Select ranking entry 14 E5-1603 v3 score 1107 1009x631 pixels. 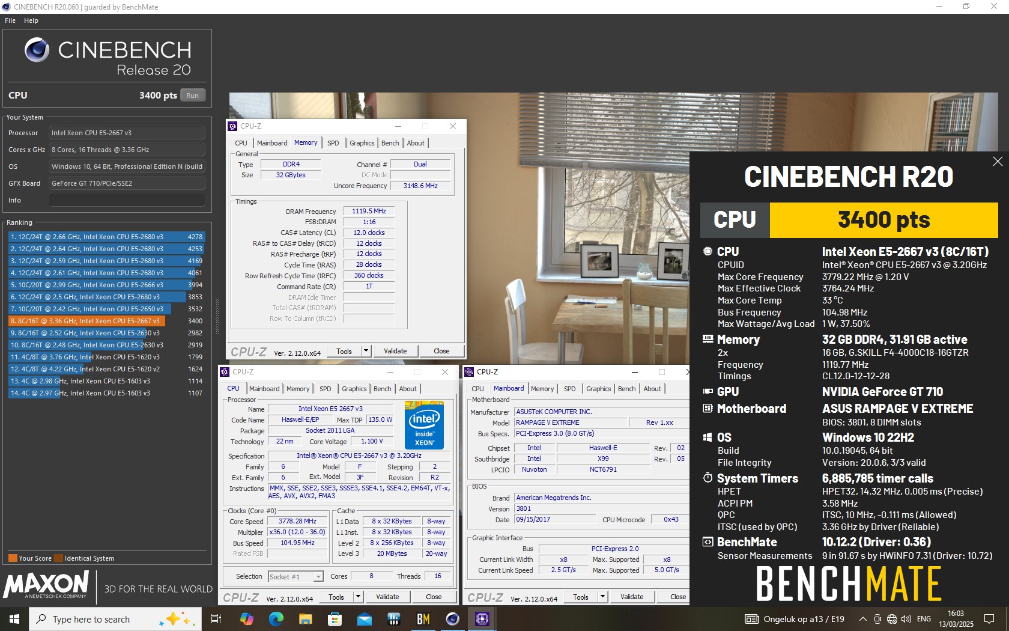click(x=106, y=393)
